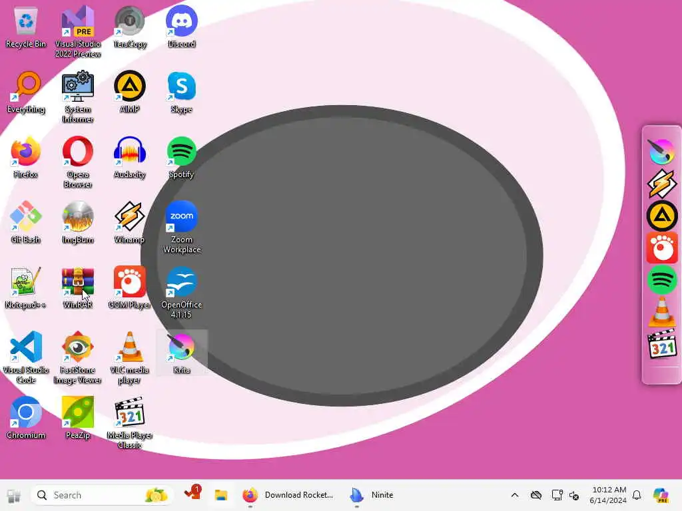The width and height of the screenshot is (682, 511).
Task: Open the notification bell
Action: (x=637, y=495)
